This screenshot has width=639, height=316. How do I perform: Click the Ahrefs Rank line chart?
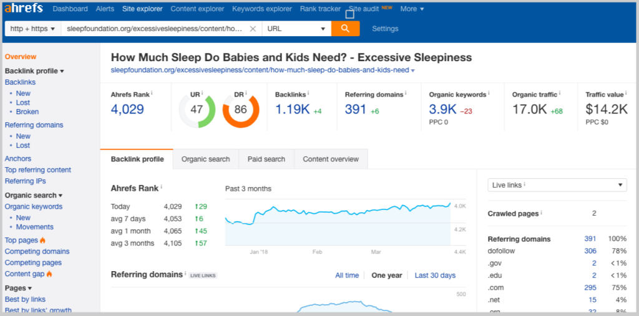[x=338, y=223]
